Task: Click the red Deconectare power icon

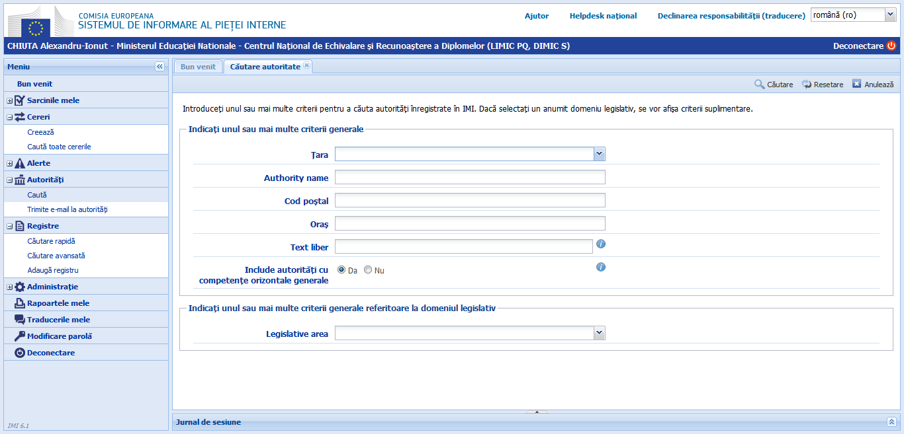Action: point(891,46)
